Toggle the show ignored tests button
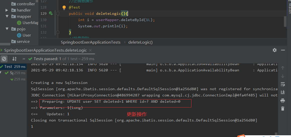Viewport: 291px width, 137px height. [x=4, y=59]
